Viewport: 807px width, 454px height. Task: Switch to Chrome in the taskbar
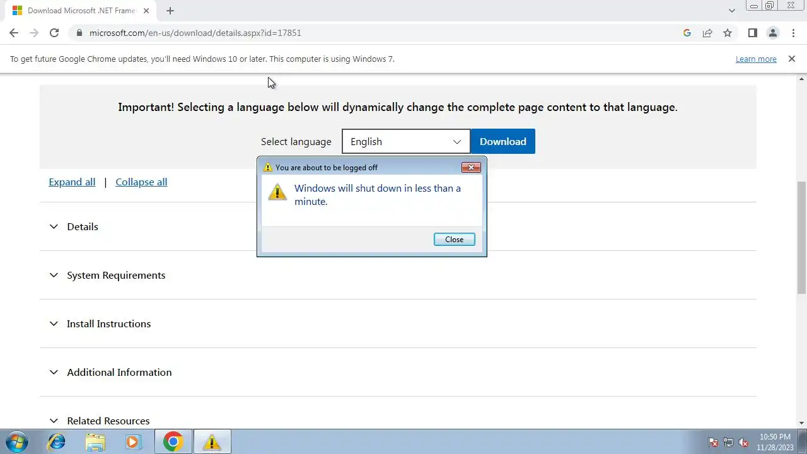click(173, 441)
